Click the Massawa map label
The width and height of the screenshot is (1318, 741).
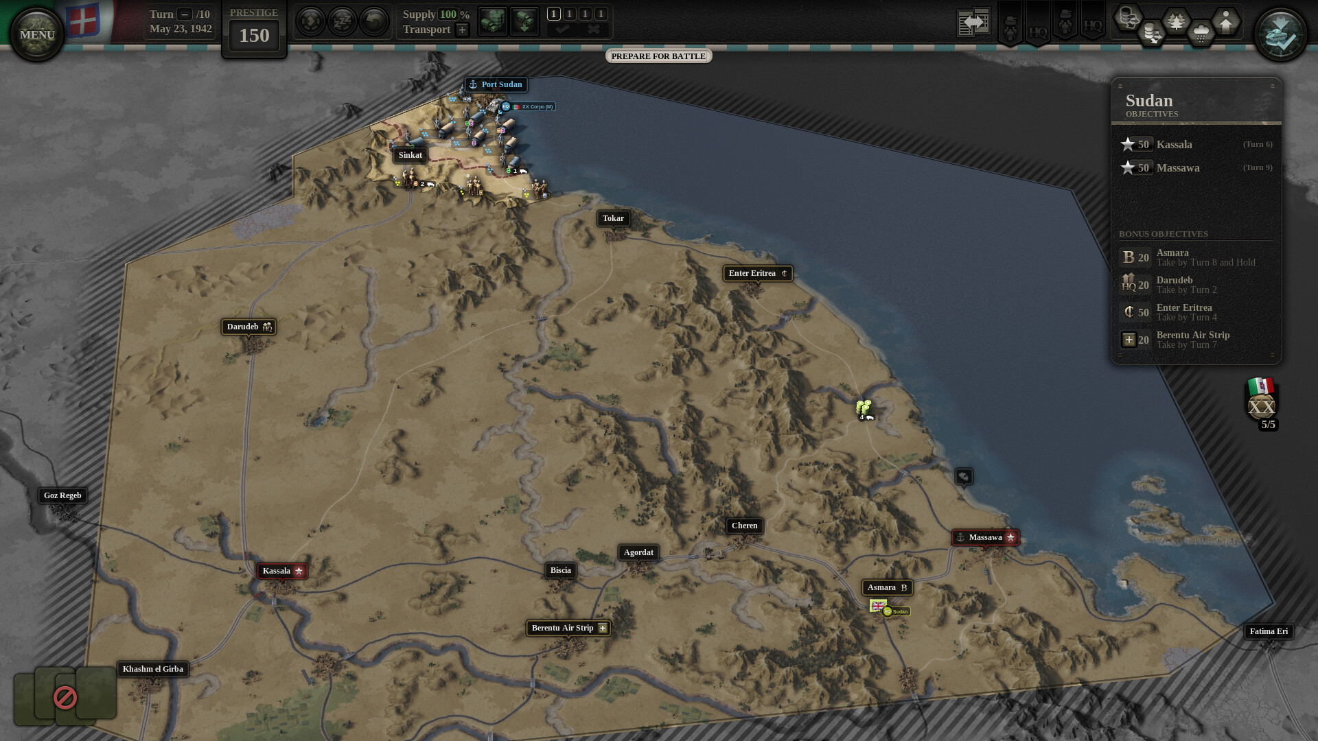(x=986, y=537)
